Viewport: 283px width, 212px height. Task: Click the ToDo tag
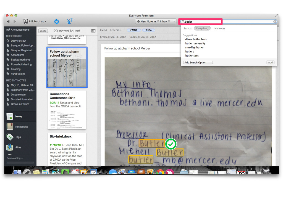[148, 30]
